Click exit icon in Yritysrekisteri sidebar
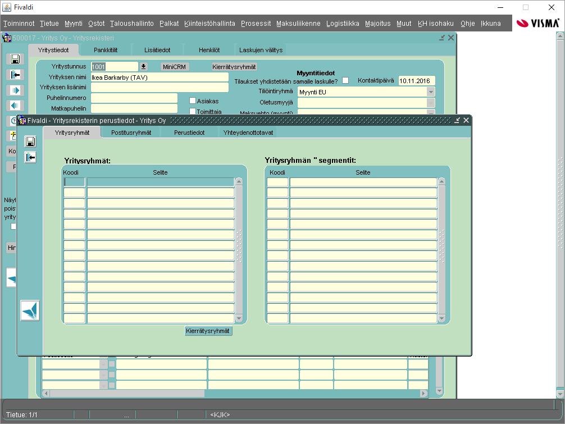Viewport: 565px width, 424px height. tap(15, 75)
